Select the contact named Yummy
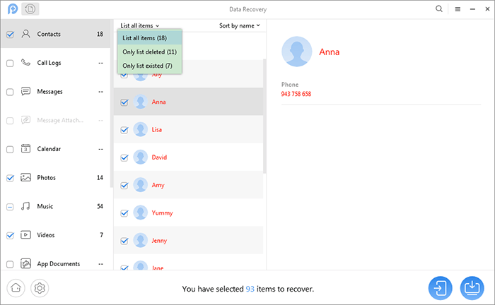This screenshot has width=495, height=305. 162,213
